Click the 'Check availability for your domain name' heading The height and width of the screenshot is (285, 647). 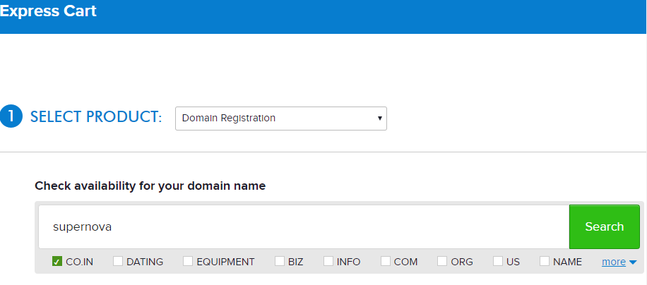(x=150, y=186)
